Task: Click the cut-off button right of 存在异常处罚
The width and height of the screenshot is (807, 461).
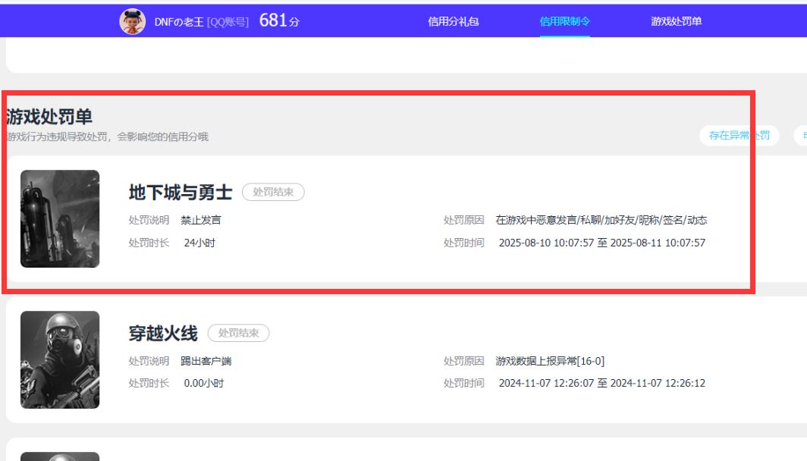Action: [x=800, y=136]
